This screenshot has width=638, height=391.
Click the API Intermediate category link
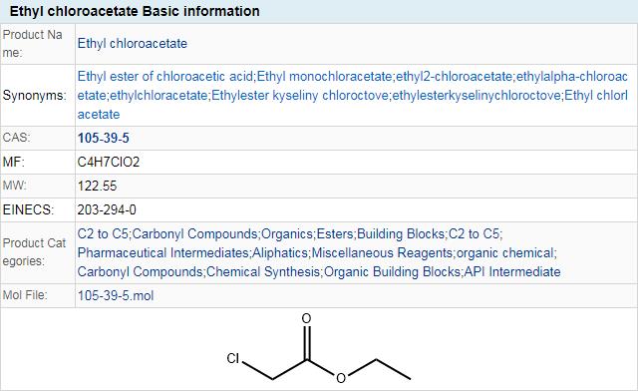pyautogui.click(x=512, y=271)
